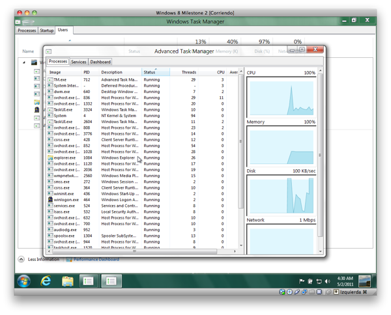
Task: Click the winlogon.exe process icon
Action: point(50,199)
